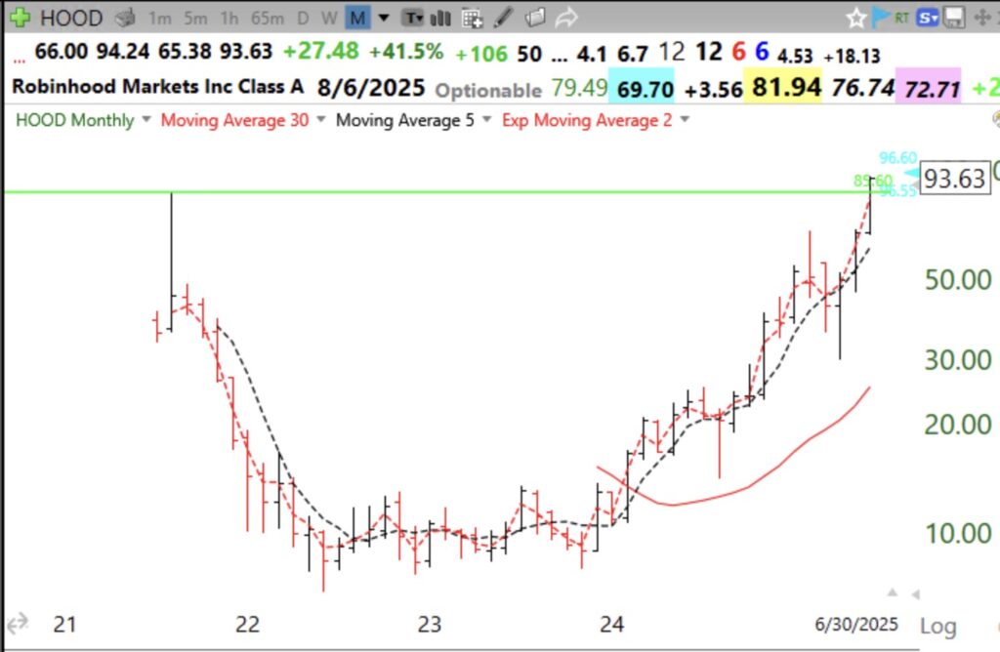Screen dimensions: 1000x652
Task: Switch to the 1h timeframe
Action: 229,19
